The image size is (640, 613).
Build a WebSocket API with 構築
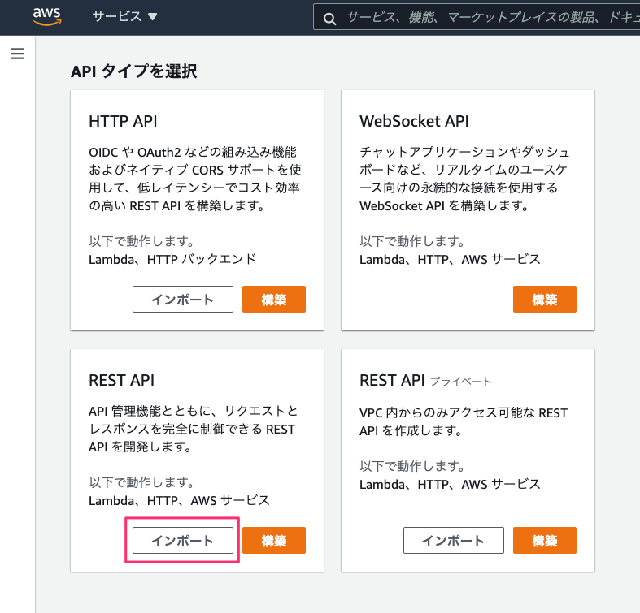click(x=545, y=299)
